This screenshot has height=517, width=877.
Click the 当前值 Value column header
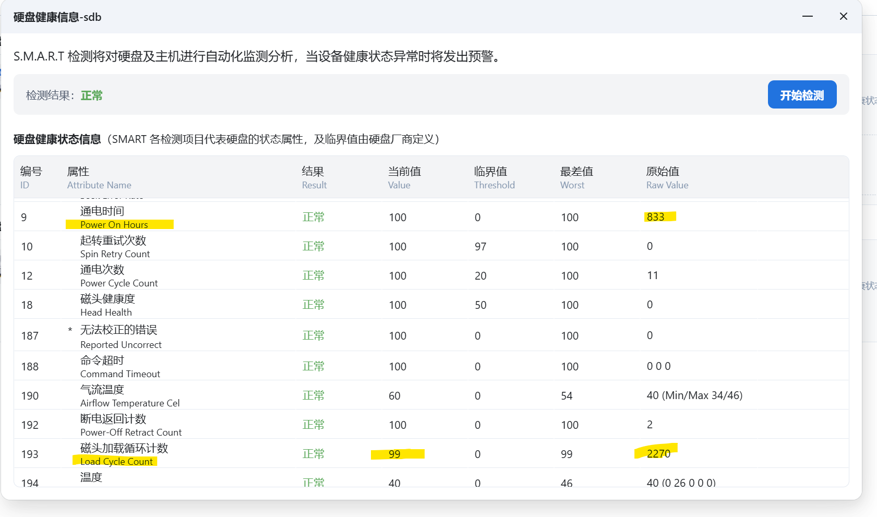404,177
